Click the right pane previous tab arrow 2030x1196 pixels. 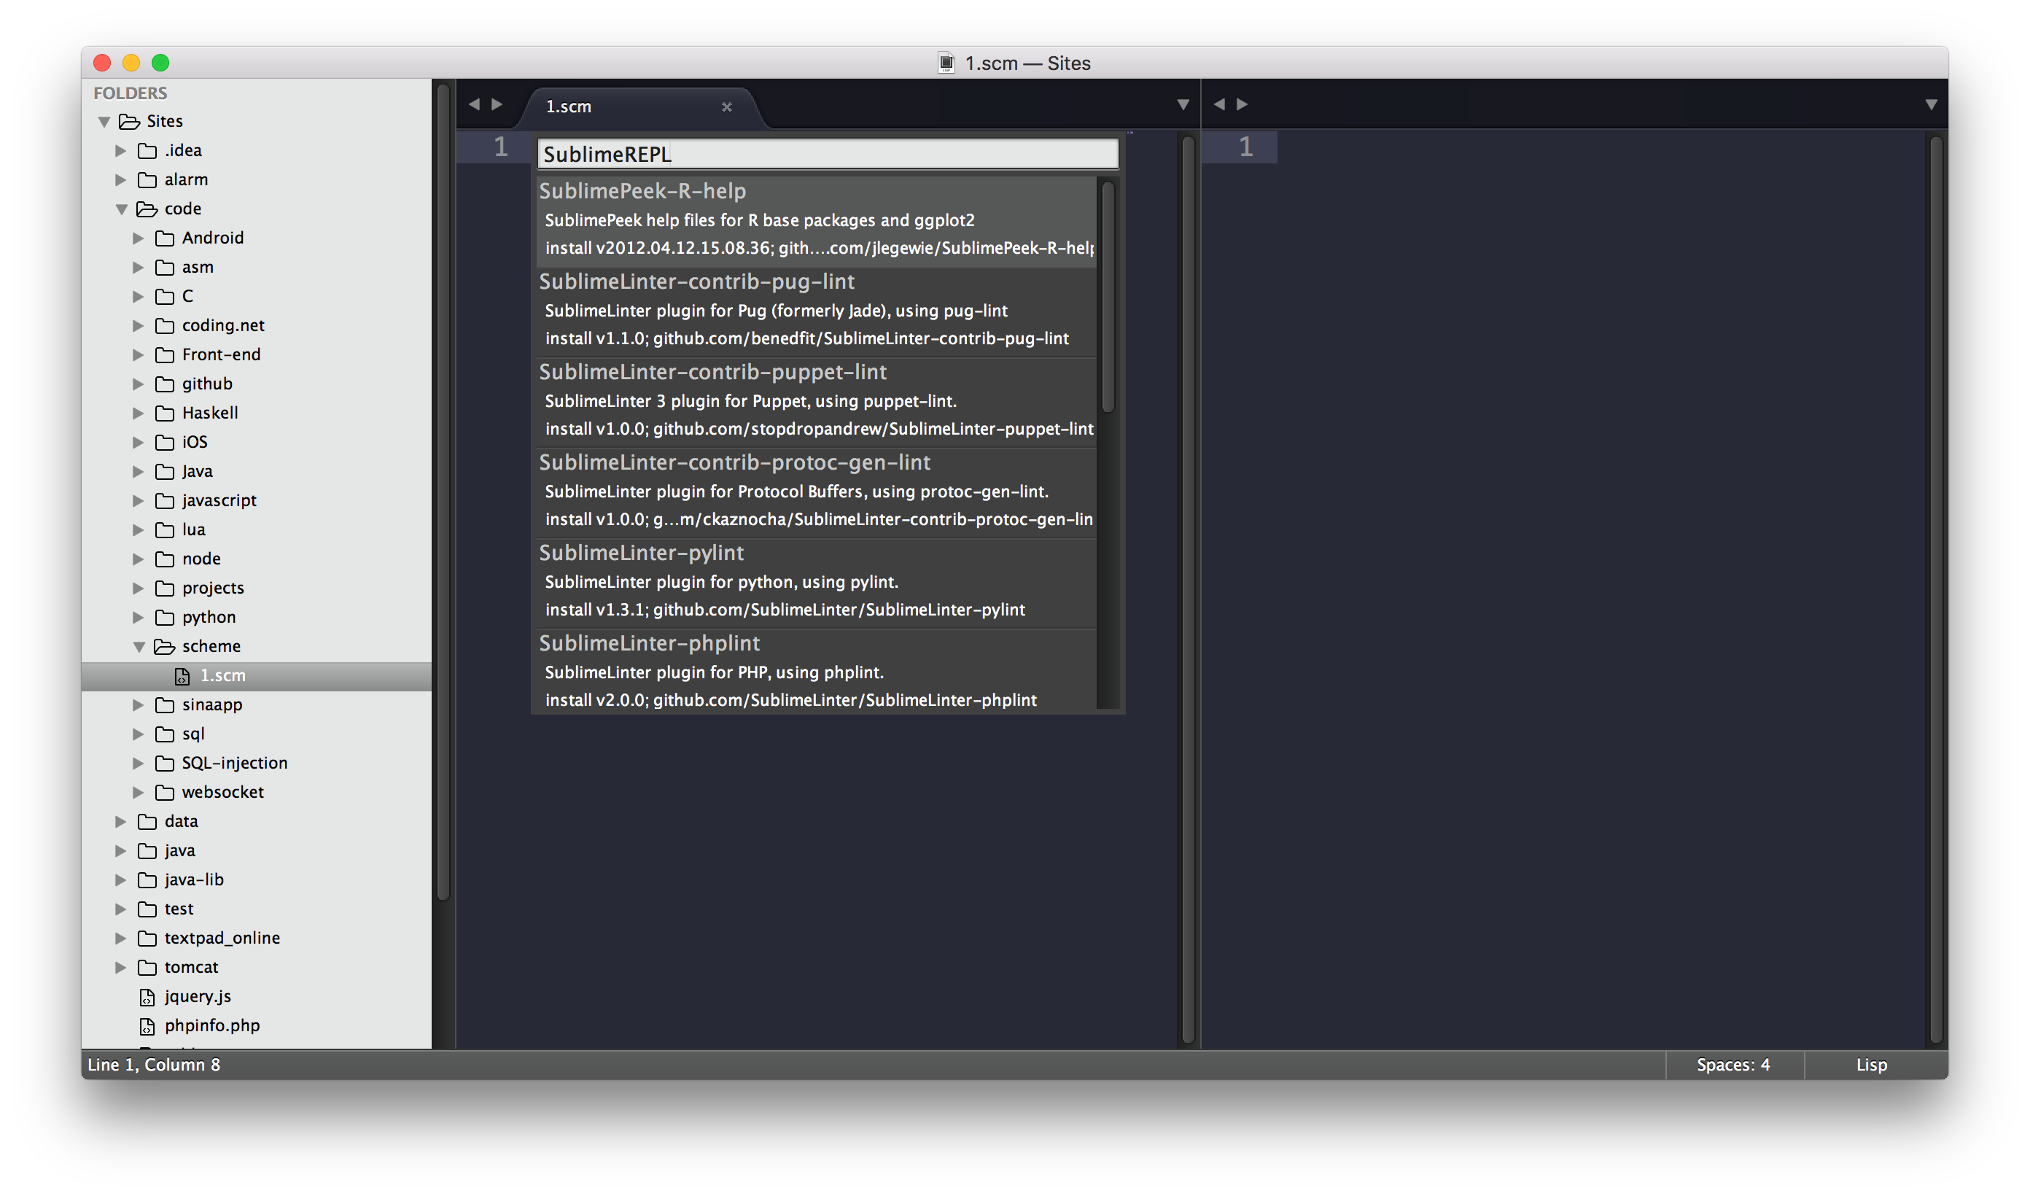[1220, 104]
